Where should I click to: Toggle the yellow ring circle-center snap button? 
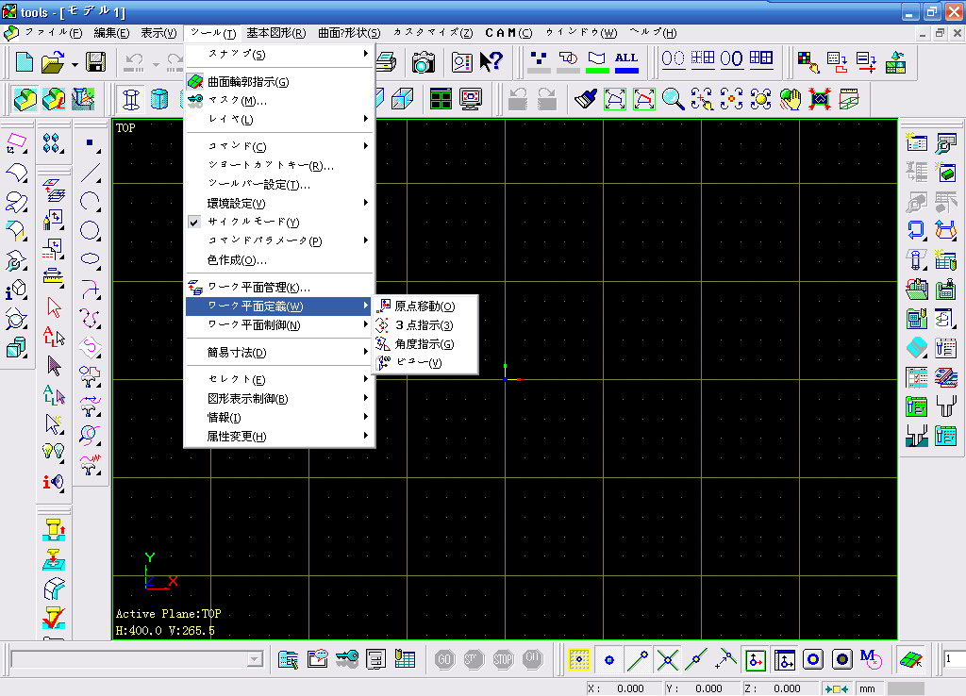tap(813, 659)
